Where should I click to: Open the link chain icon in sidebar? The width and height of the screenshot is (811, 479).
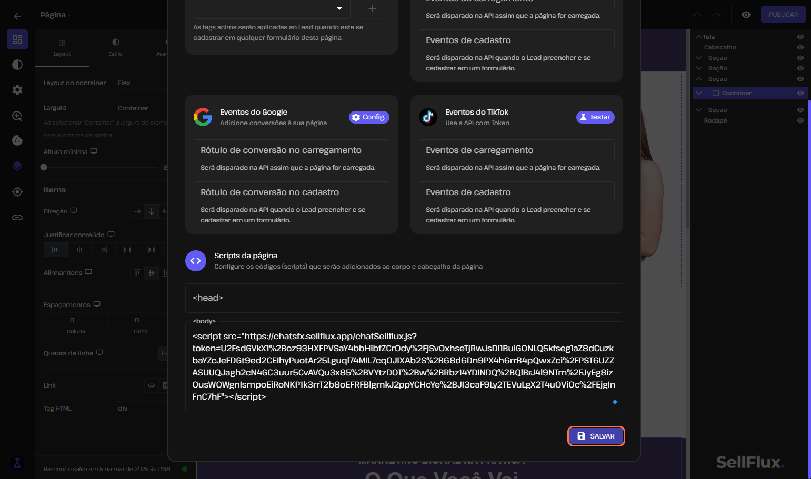(17, 217)
